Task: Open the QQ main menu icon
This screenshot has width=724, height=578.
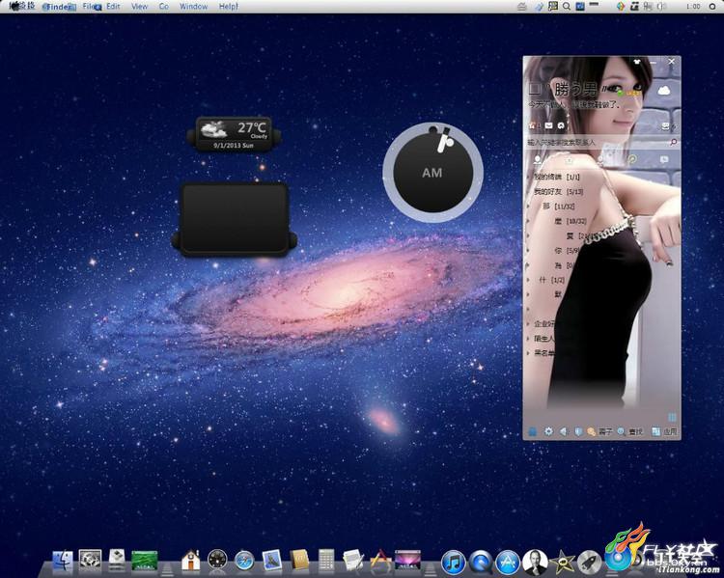Action: [x=533, y=431]
